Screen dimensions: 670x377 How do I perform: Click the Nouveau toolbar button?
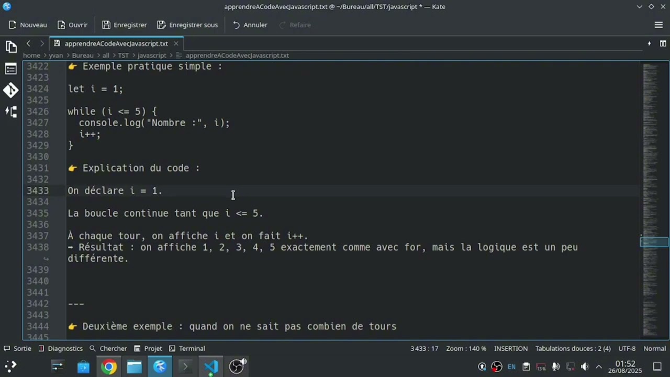[28, 25]
